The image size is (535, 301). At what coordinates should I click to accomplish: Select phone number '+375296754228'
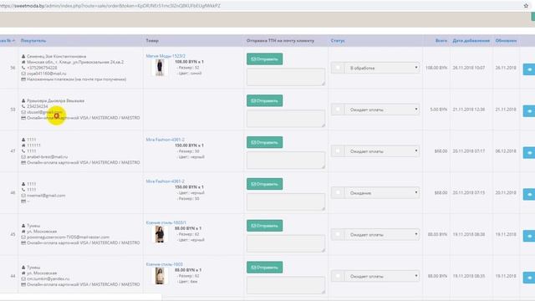tap(42, 68)
